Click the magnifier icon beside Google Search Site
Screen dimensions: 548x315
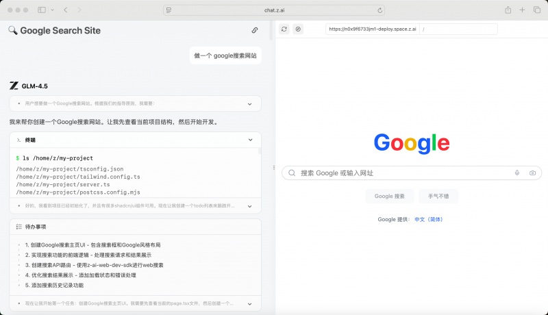point(13,30)
